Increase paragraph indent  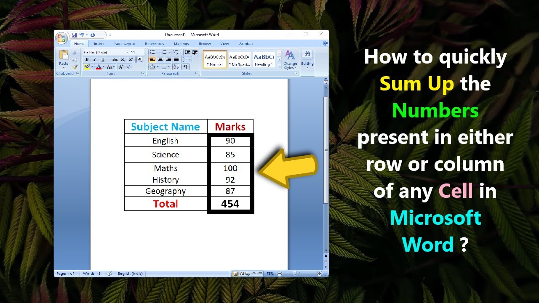click(195, 52)
